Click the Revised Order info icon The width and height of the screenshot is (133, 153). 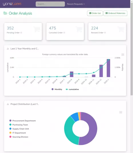click(x=105, y=33)
